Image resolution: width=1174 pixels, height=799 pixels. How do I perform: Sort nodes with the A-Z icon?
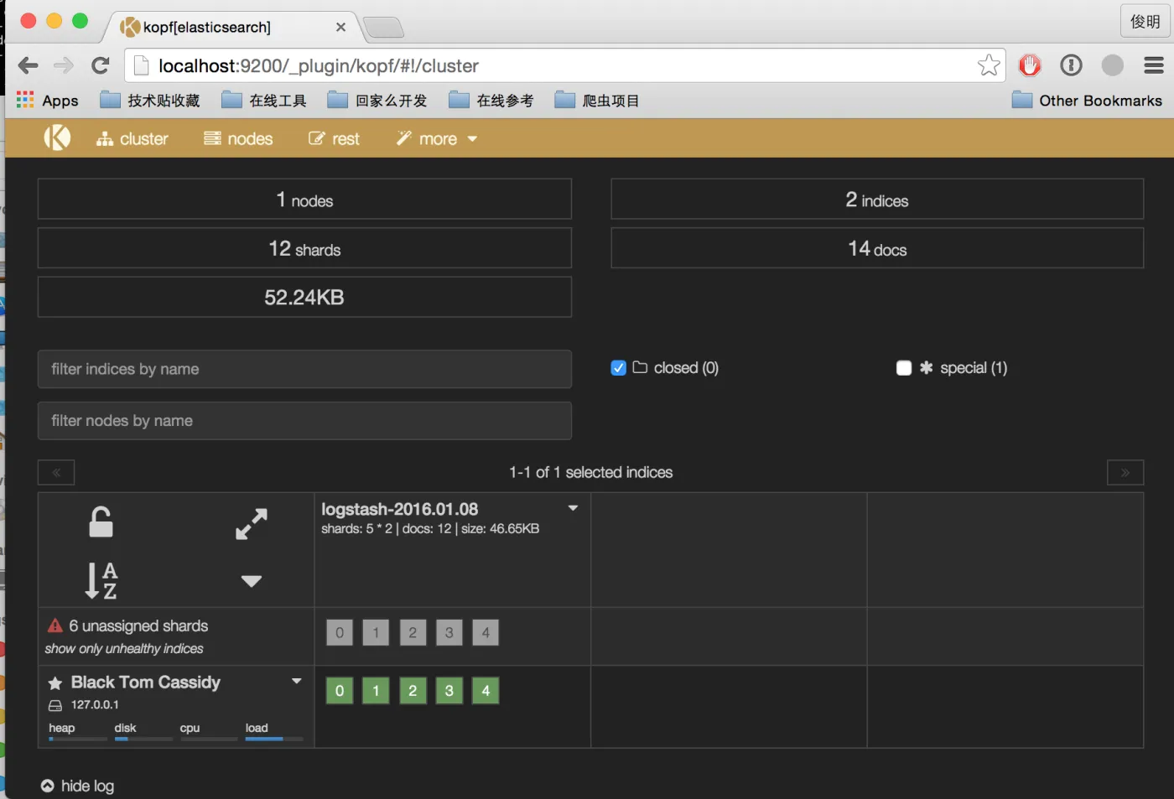click(x=101, y=580)
